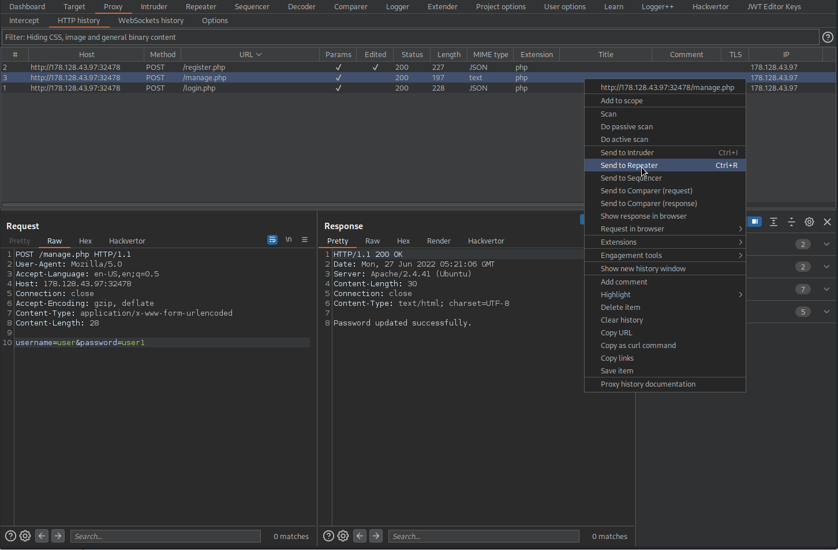Sort history by Method column
The image size is (838, 550).
click(163, 54)
